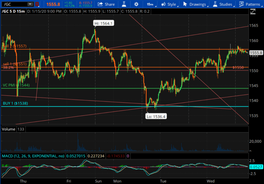Click the bid/ask quote B: 1555.7
This screenshot has height=184, width=264.
tap(86, 3)
